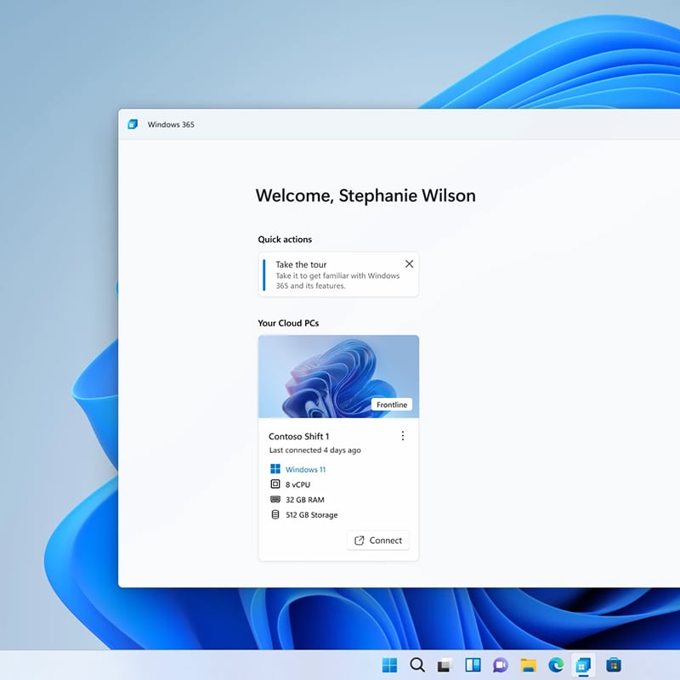680x680 pixels.
Task: Open the Contoso Shift 1 options menu
Action: (x=403, y=436)
